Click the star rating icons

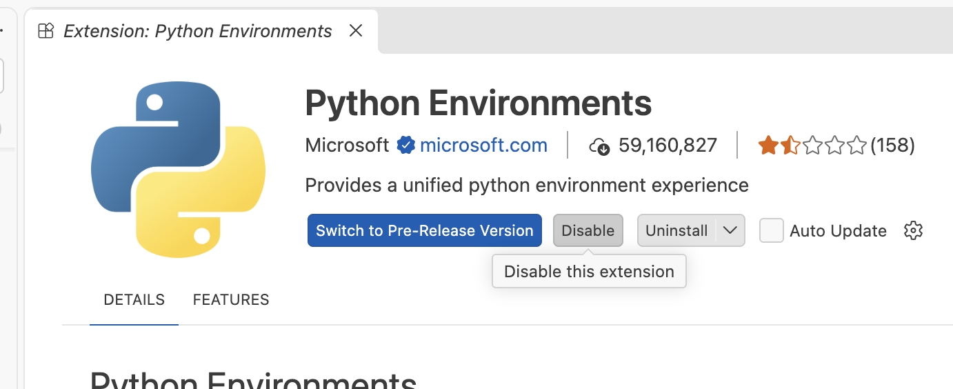[812, 146]
